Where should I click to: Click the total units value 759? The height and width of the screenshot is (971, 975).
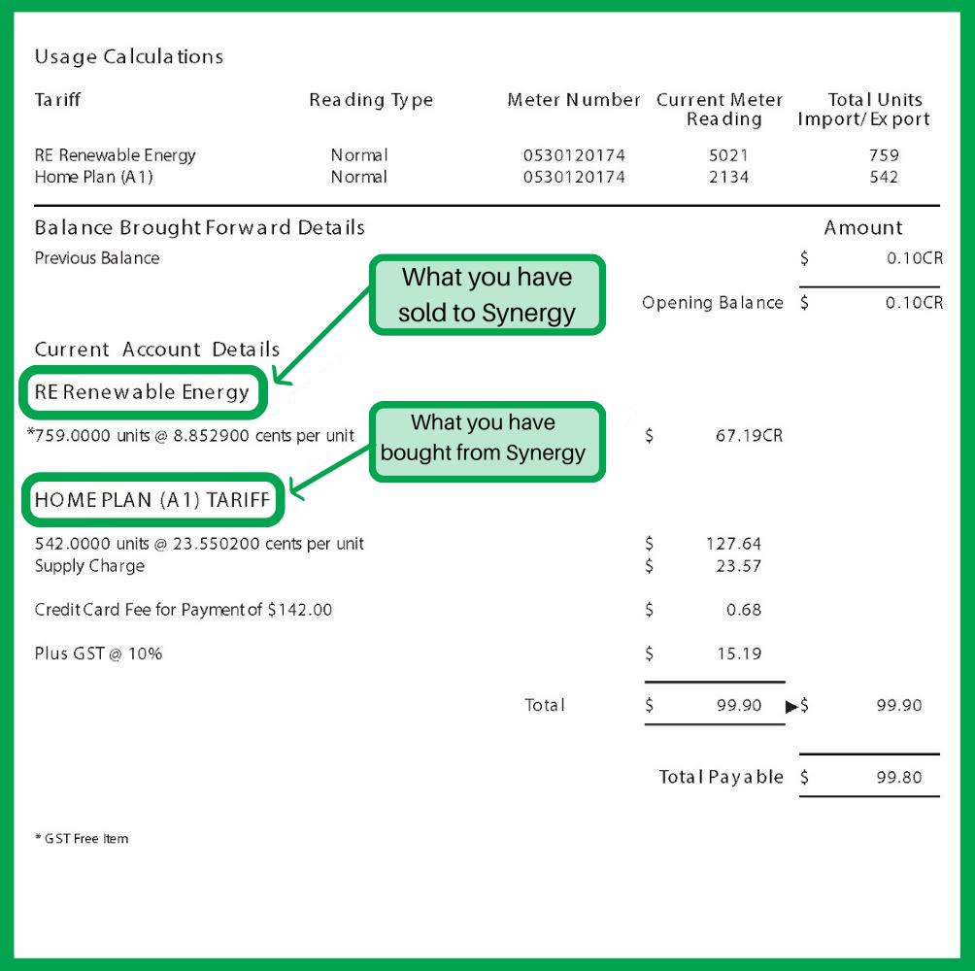coord(884,155)
